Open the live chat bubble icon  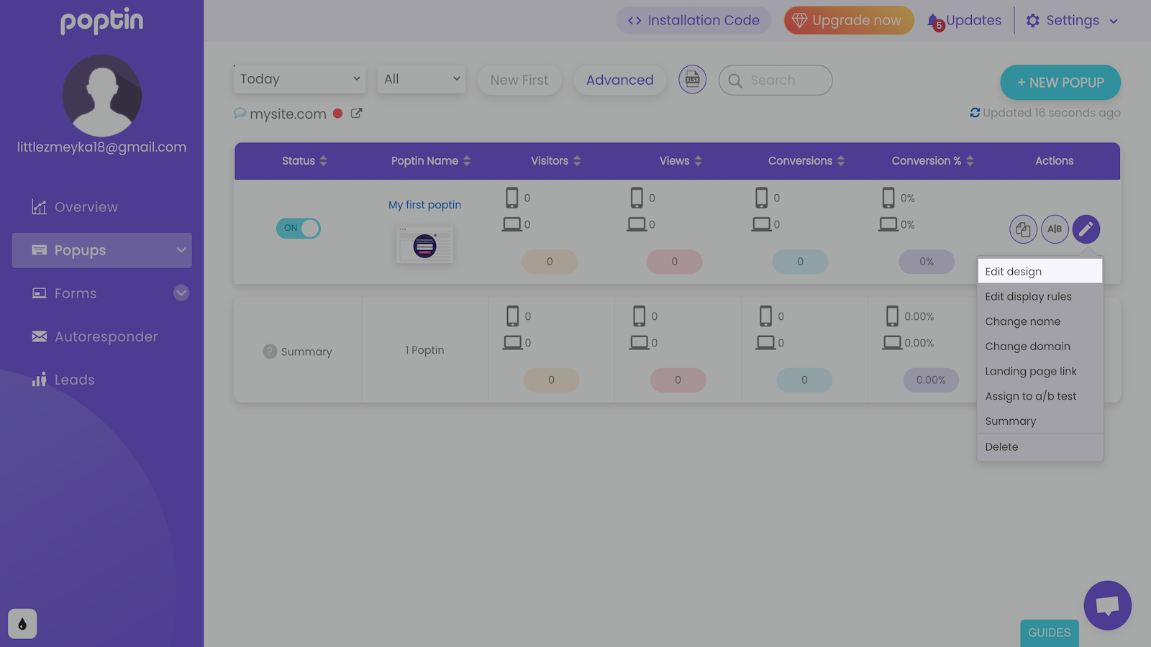coord(1107,605)
